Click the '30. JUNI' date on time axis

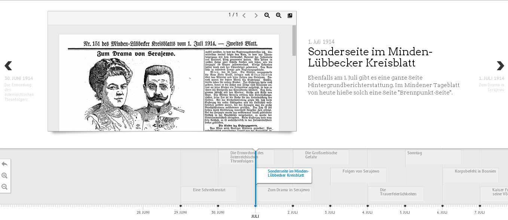[218, 212]
